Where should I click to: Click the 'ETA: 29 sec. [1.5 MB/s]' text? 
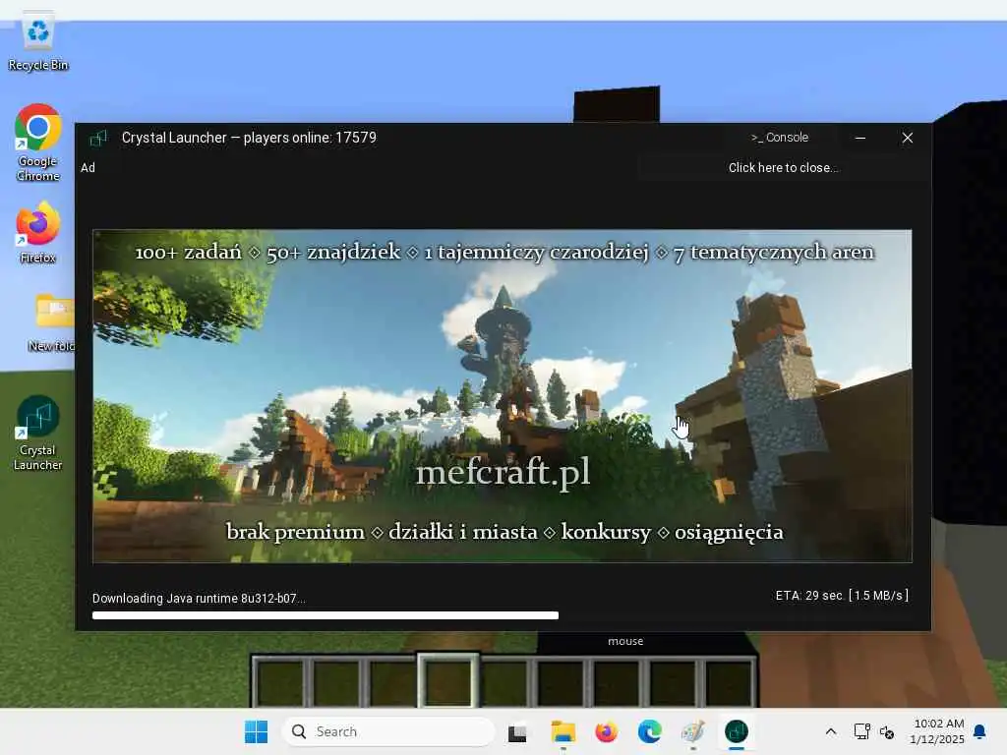[842, 595]
